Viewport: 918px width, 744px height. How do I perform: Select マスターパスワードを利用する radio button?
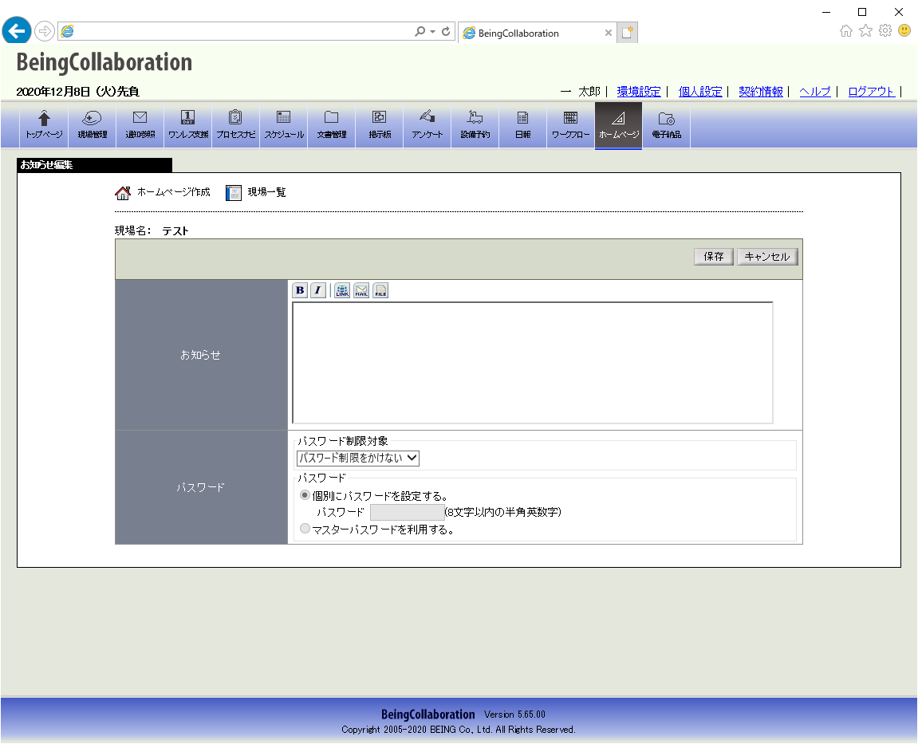click(x=305, y=529)
